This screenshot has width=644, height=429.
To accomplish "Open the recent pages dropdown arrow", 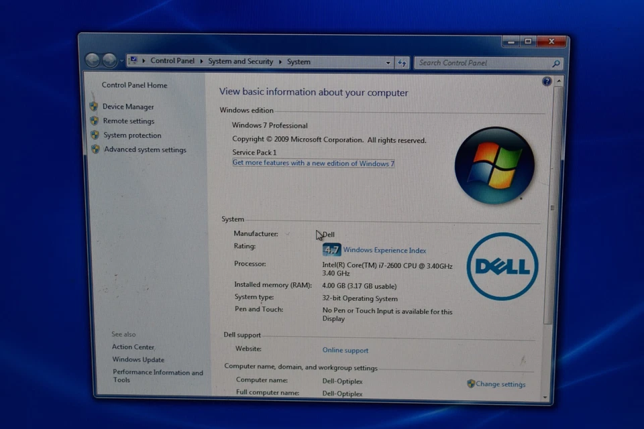I will coord(121,61).
